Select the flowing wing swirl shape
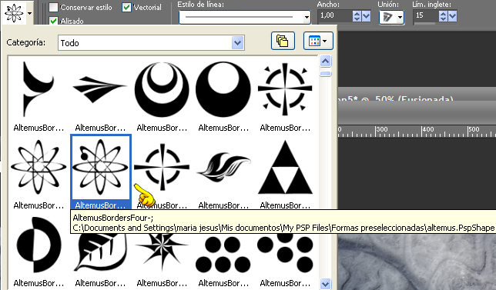Image resolution: width=496 pixels, height=290 pixels. 223,167
